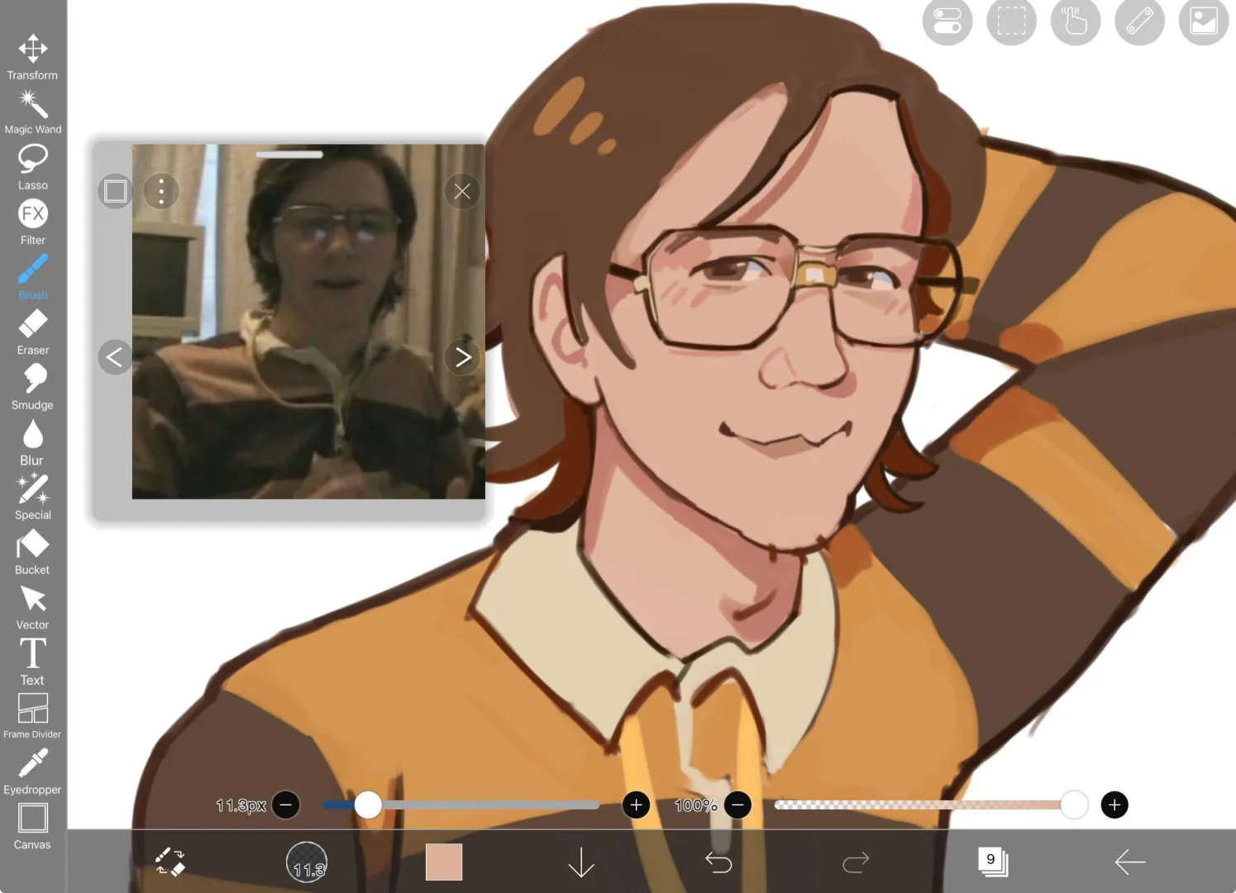
Task: Select the ruler icon in top toolbar
Action: coord(1138,21)
